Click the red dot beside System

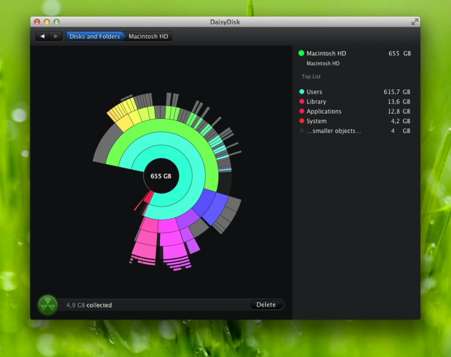coord(302,121)
